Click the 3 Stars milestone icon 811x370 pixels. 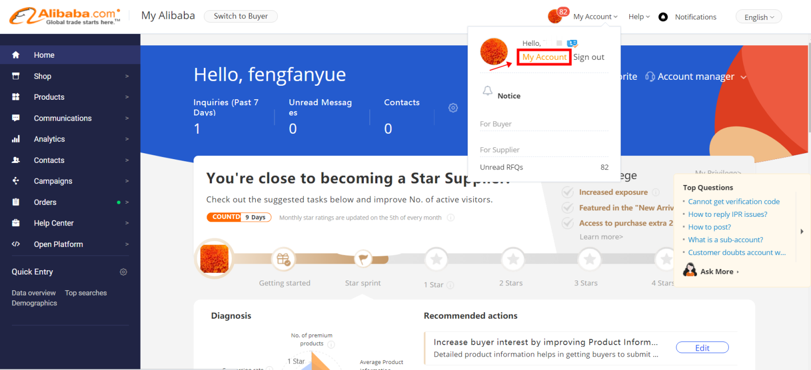(x=590, y=260)
